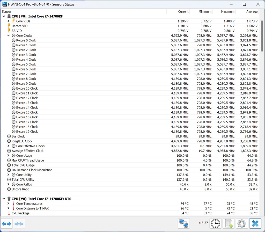Maximize the HWiNFO64 window
The image size is (265, 232).
244,4
